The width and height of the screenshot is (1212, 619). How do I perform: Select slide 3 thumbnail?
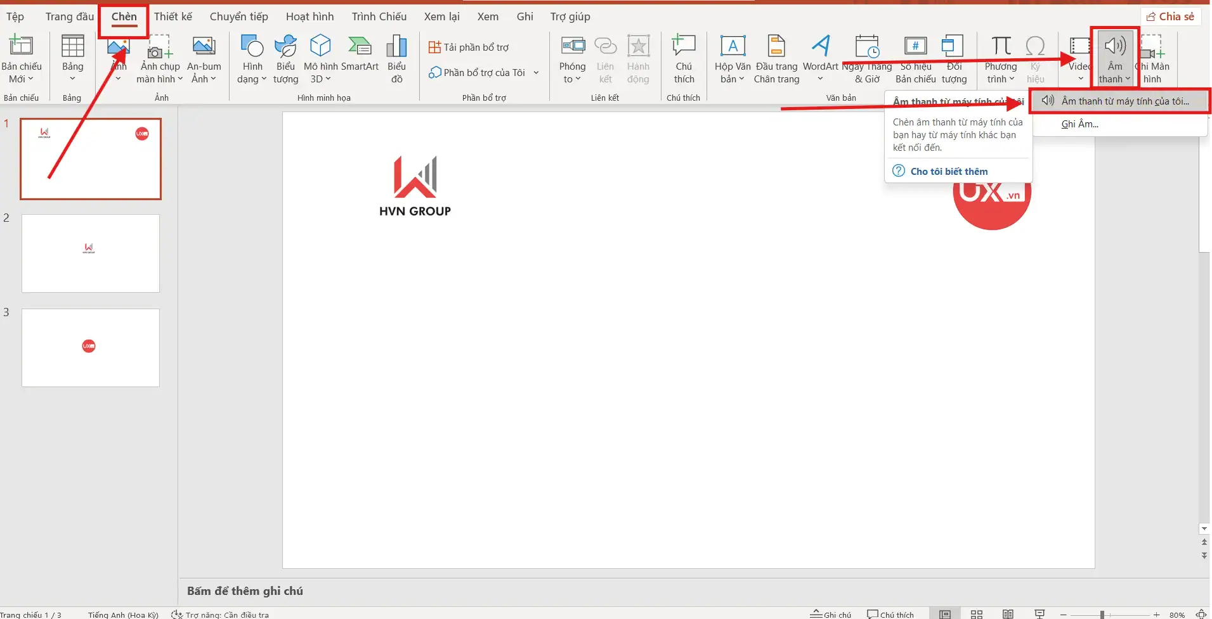point(91,348)
